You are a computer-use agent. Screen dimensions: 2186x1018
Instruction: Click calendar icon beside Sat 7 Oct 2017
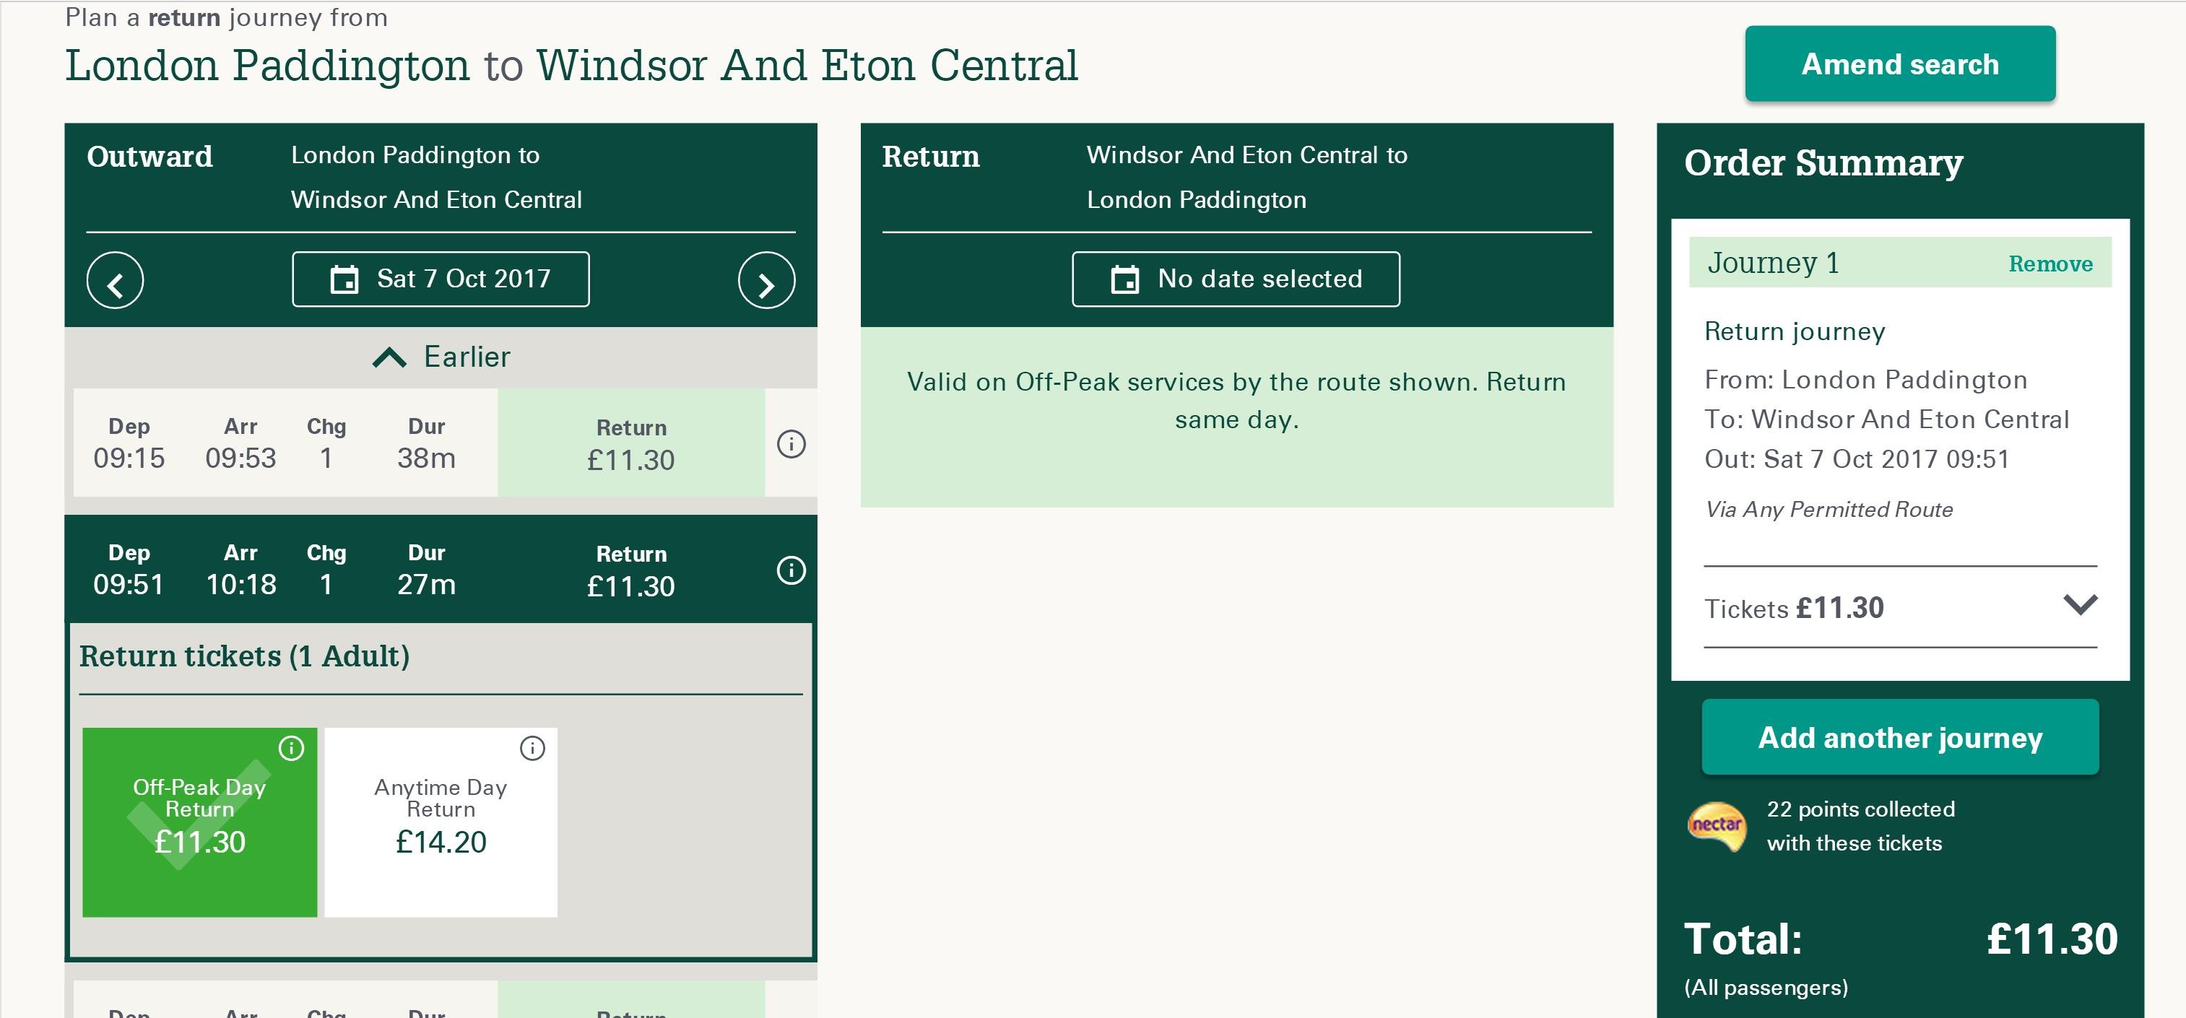[344, 279]
